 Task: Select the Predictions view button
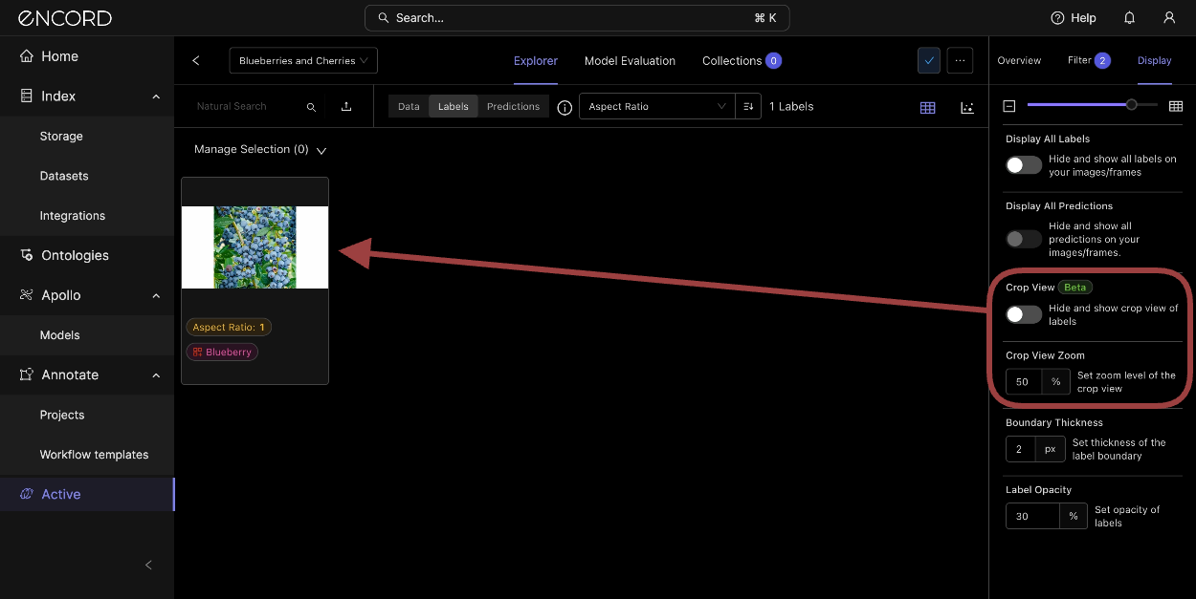coord(513,106)
